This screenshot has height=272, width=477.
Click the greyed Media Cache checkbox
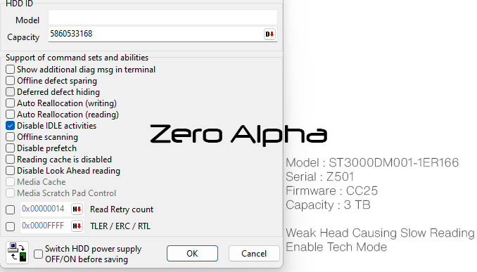pos(10,182)
